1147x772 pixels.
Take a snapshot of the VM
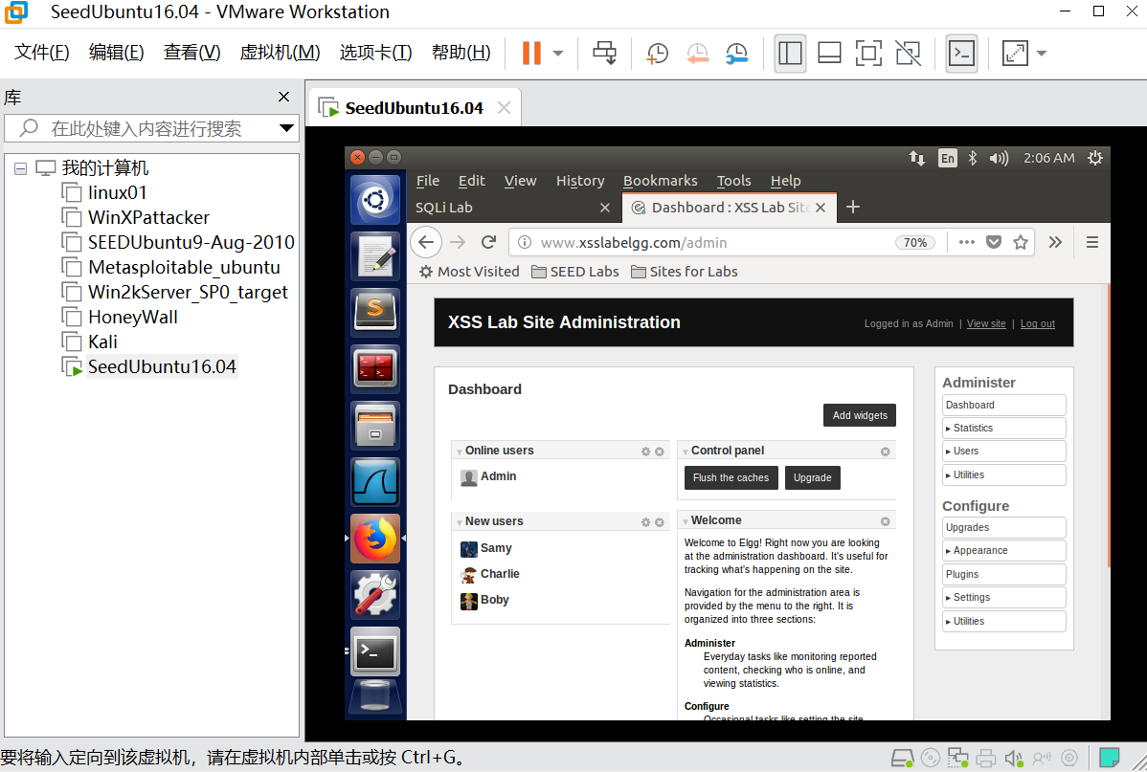(657, 53)
